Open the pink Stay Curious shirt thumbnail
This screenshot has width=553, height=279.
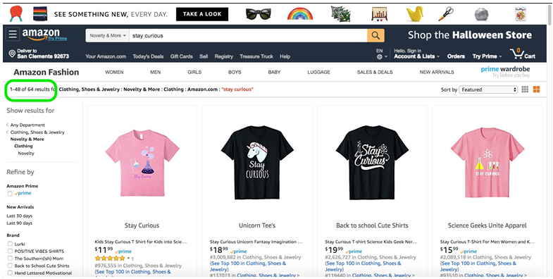142,163
